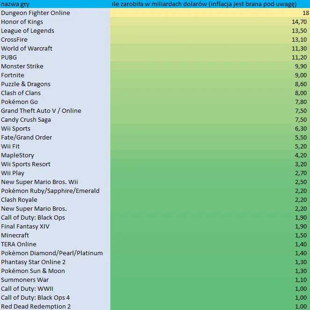Viewport: 310px width, 310px height.
Task: Click the Pokémon Ruby/Sapphire/Emerald cell
Action: pyautogui.click(x=55, y=191)
